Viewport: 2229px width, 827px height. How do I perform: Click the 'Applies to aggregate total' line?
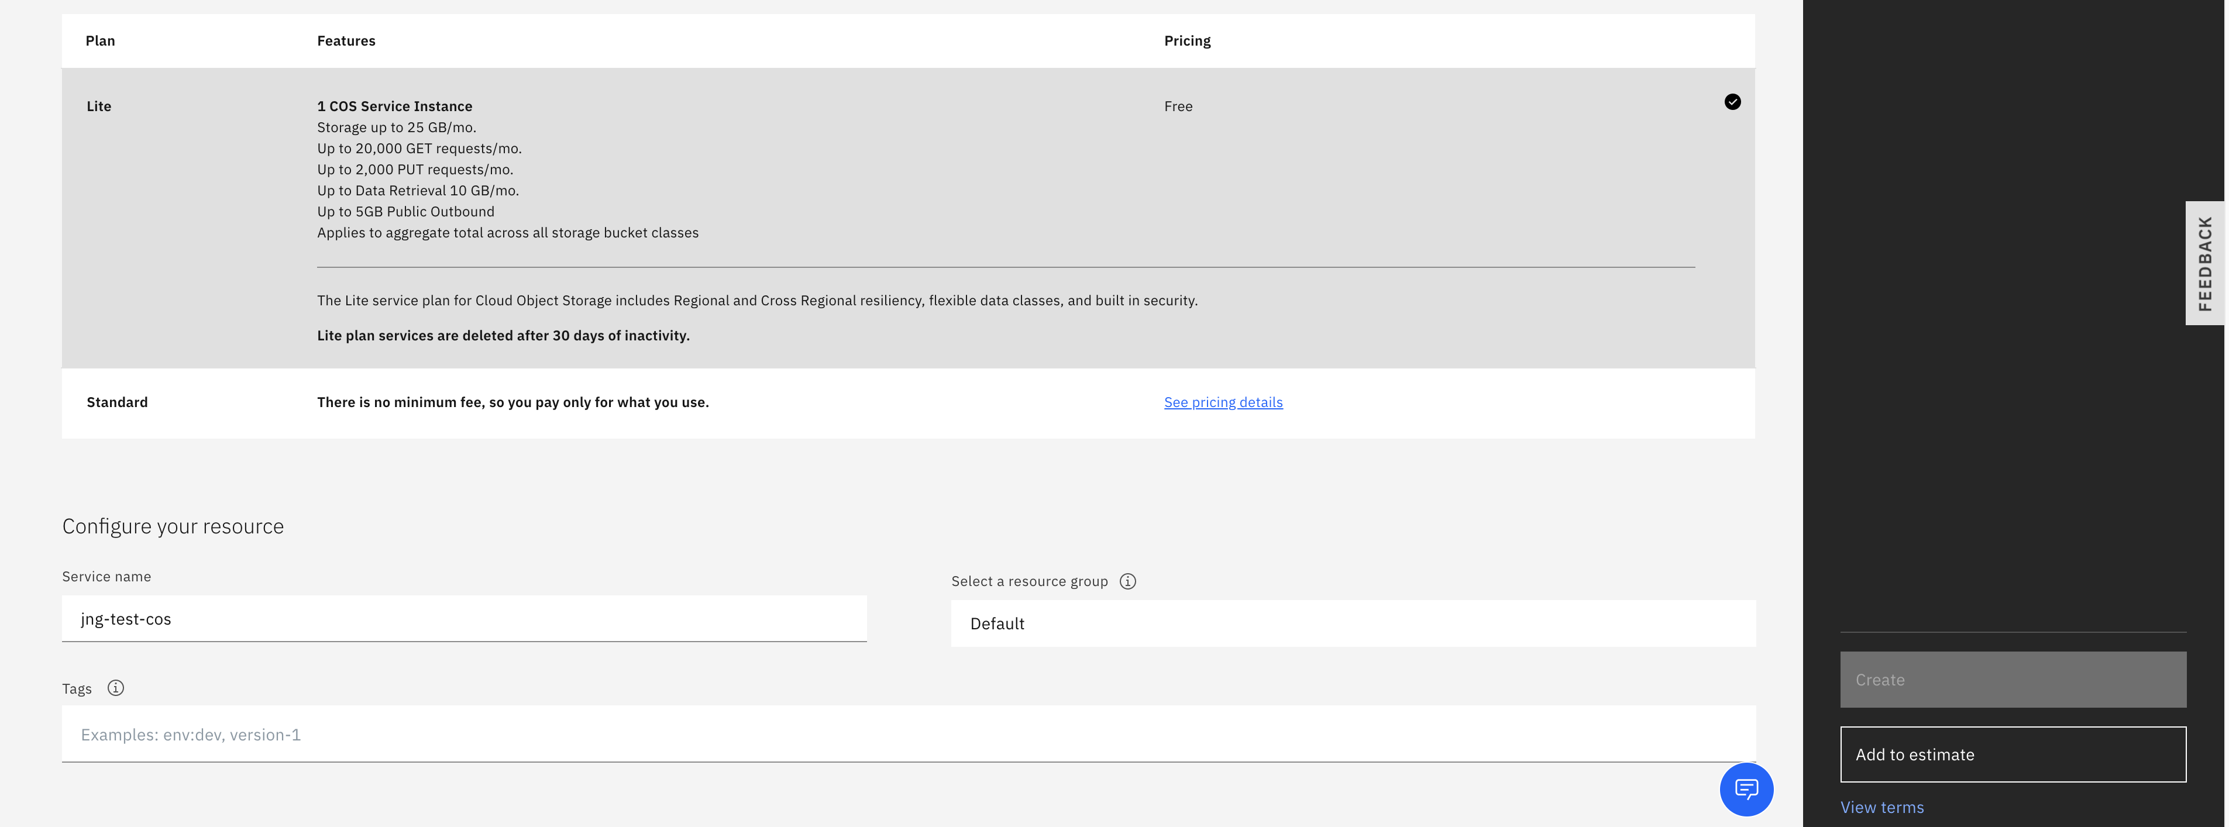507,233
